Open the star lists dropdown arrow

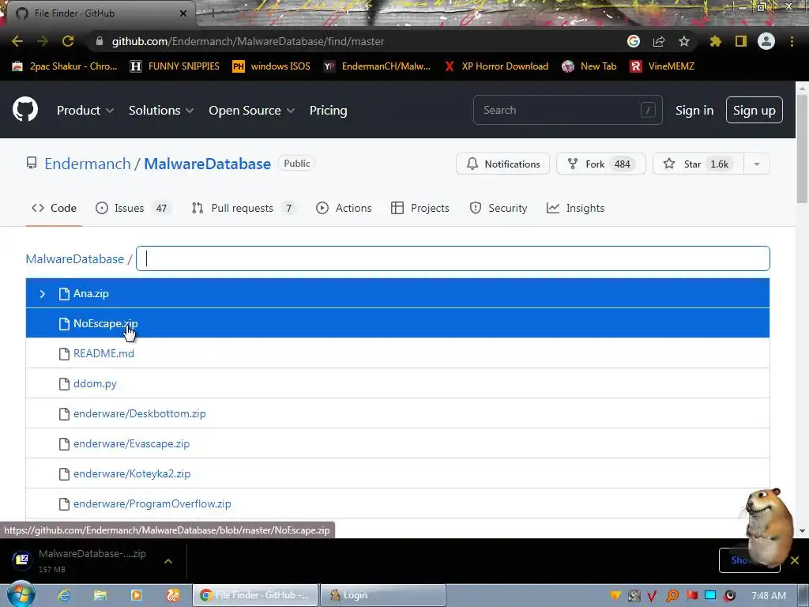[x=757, y=164]
